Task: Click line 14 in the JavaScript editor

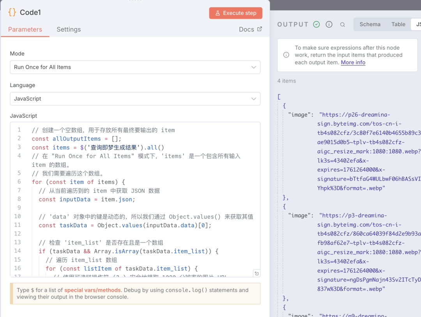Action: pos(117,251)
